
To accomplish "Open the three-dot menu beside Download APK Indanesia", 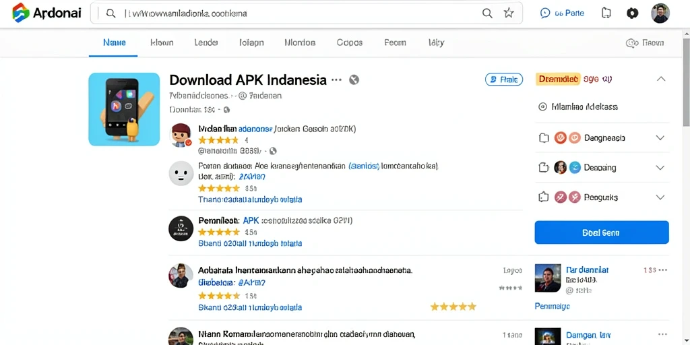I will (x=337, y=80).
